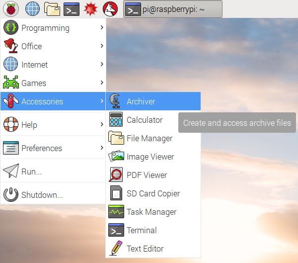Select the Accessories menu category
The height and width of the screenshot is (263, 298).
[53, 101]
